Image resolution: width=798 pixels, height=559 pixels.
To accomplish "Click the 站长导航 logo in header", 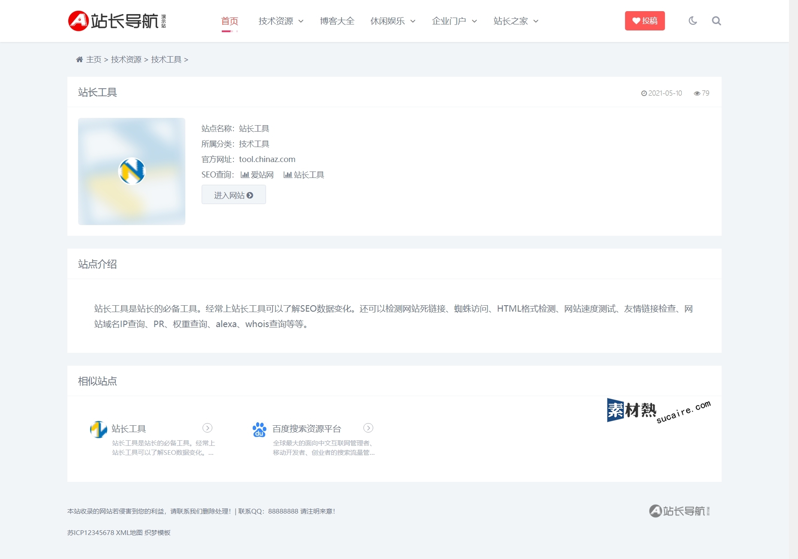I will point(117,21).
